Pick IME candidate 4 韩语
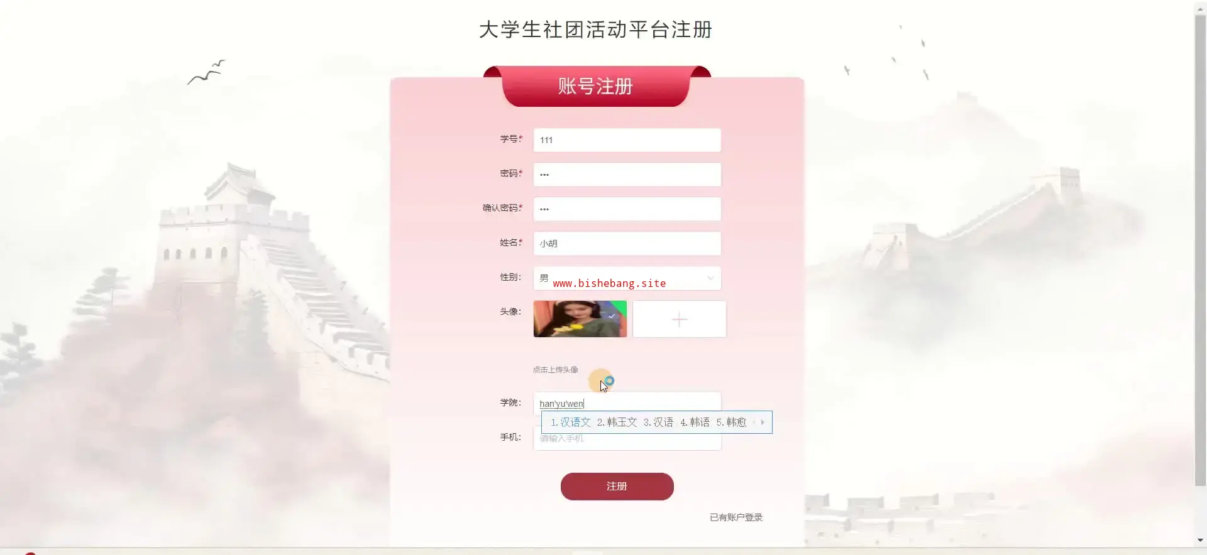 coord(695,422)
